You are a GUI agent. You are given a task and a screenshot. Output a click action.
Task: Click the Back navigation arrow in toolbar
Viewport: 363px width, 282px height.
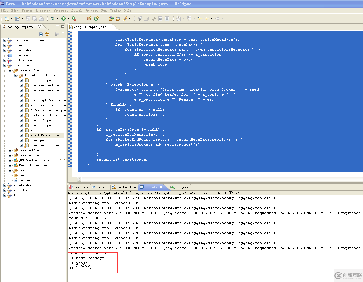point(207,19)
